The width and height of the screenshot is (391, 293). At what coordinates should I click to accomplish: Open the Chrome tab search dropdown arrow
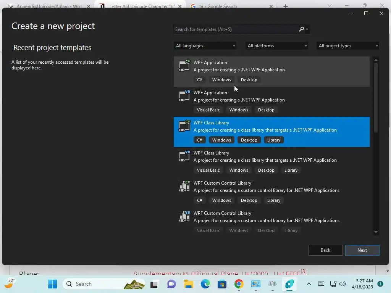[x=330, y=5]
